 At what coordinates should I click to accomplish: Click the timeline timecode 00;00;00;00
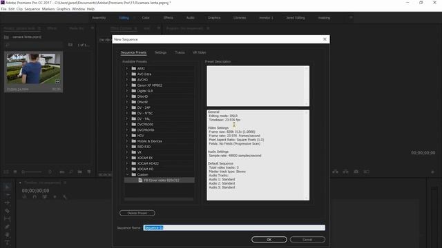point(35,191)
